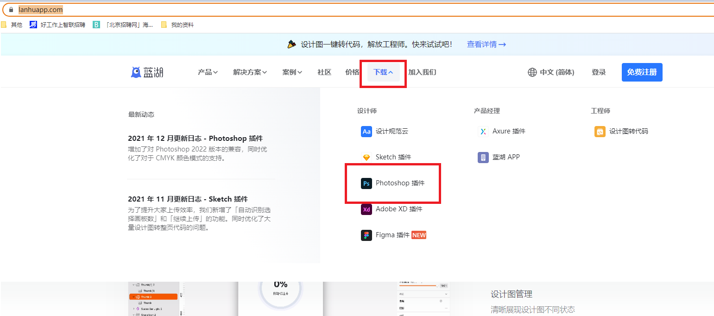Viewport: 714px width, 316px height.
Task: Click the lock icon in address bar
Action: (x=12, y=9)
